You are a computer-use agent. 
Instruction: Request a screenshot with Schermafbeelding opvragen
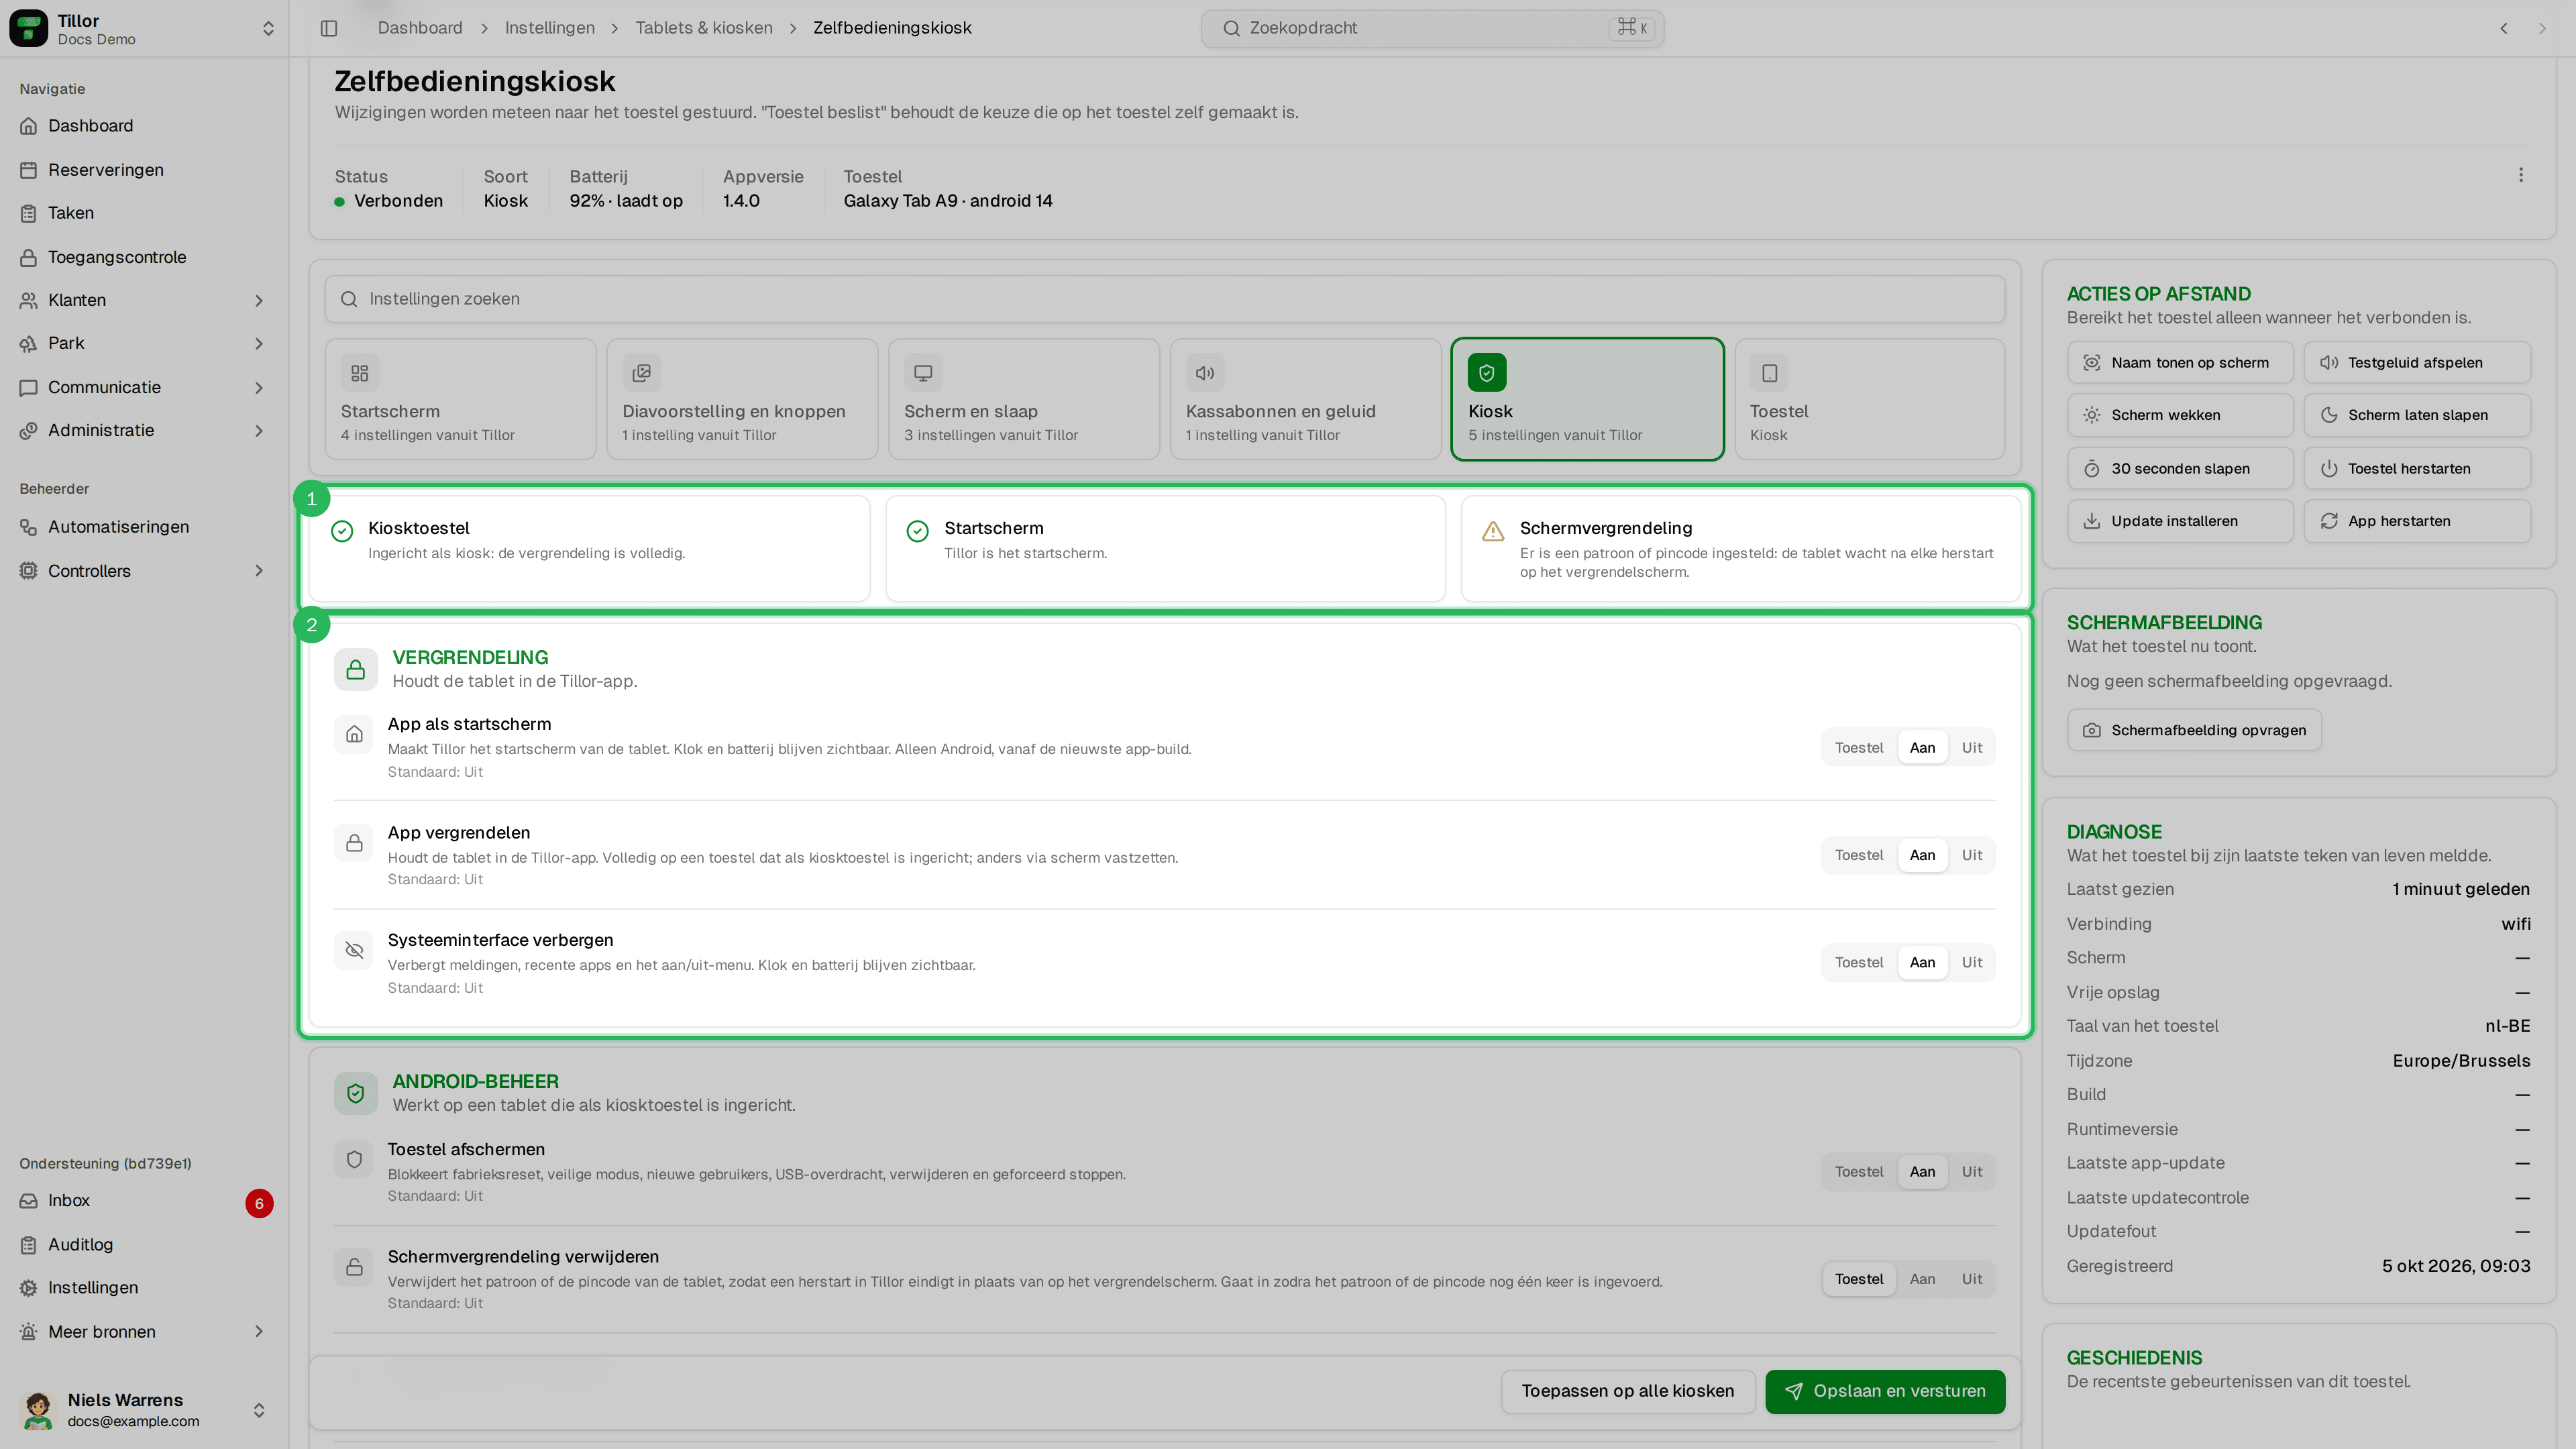tap(2194, 730)
